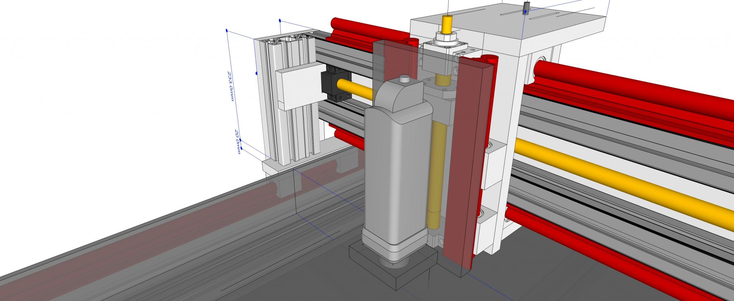Click the top blue endpoint of 233.0mm dimension

[x=227, y=31]
